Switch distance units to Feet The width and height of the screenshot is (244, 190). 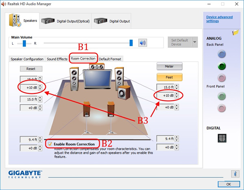[169, 77]
